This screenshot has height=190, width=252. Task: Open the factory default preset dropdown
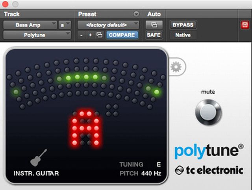click(x=108, y=25)
